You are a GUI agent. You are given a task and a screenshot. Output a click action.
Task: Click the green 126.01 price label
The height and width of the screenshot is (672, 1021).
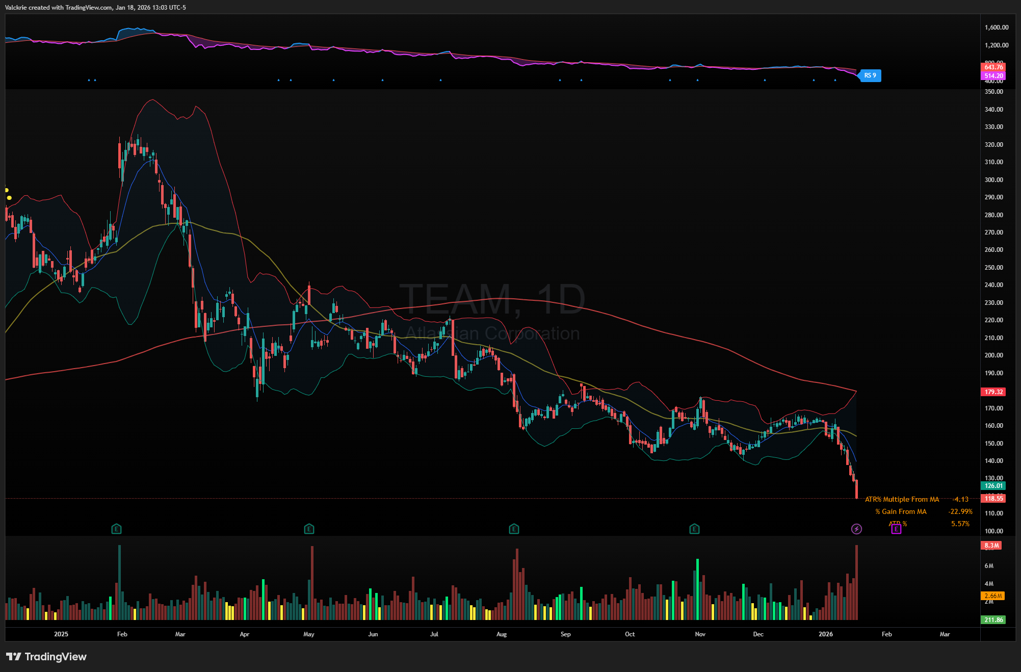tap(993, 486)
